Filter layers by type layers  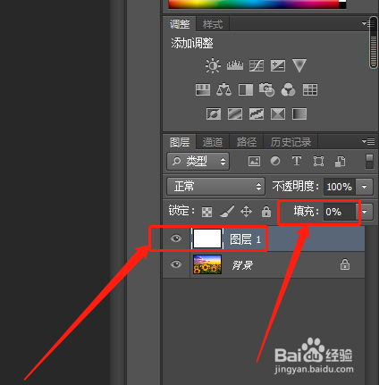[297, 161]
